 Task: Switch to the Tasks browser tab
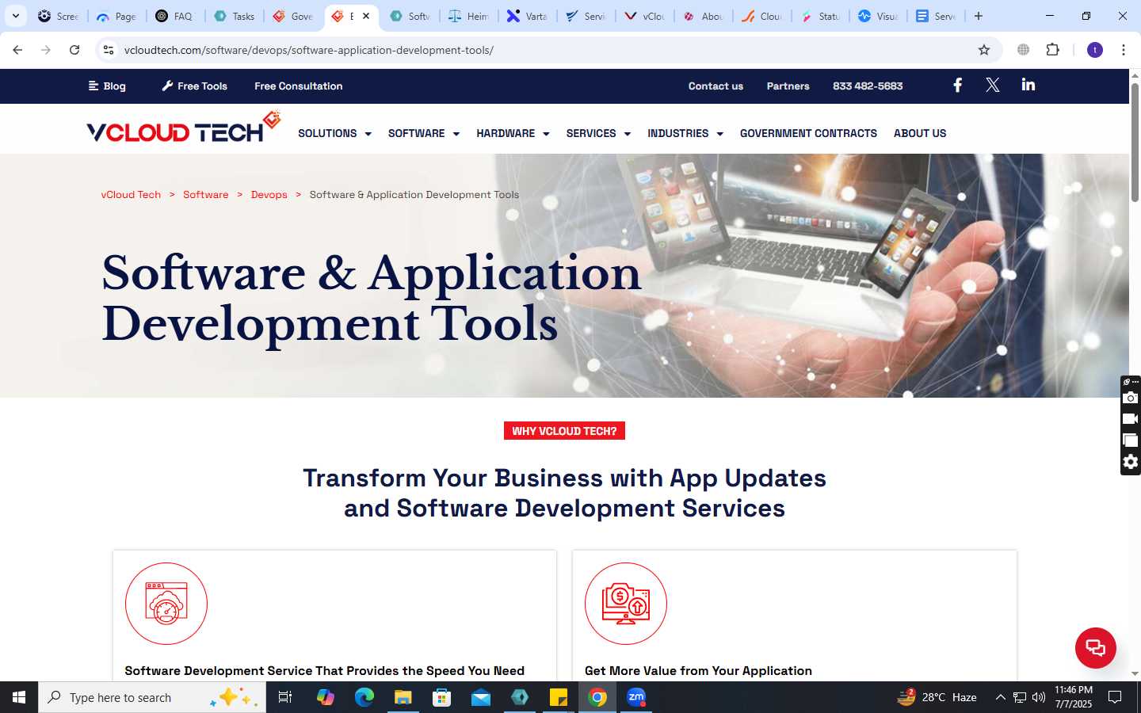tap(235, 16)
